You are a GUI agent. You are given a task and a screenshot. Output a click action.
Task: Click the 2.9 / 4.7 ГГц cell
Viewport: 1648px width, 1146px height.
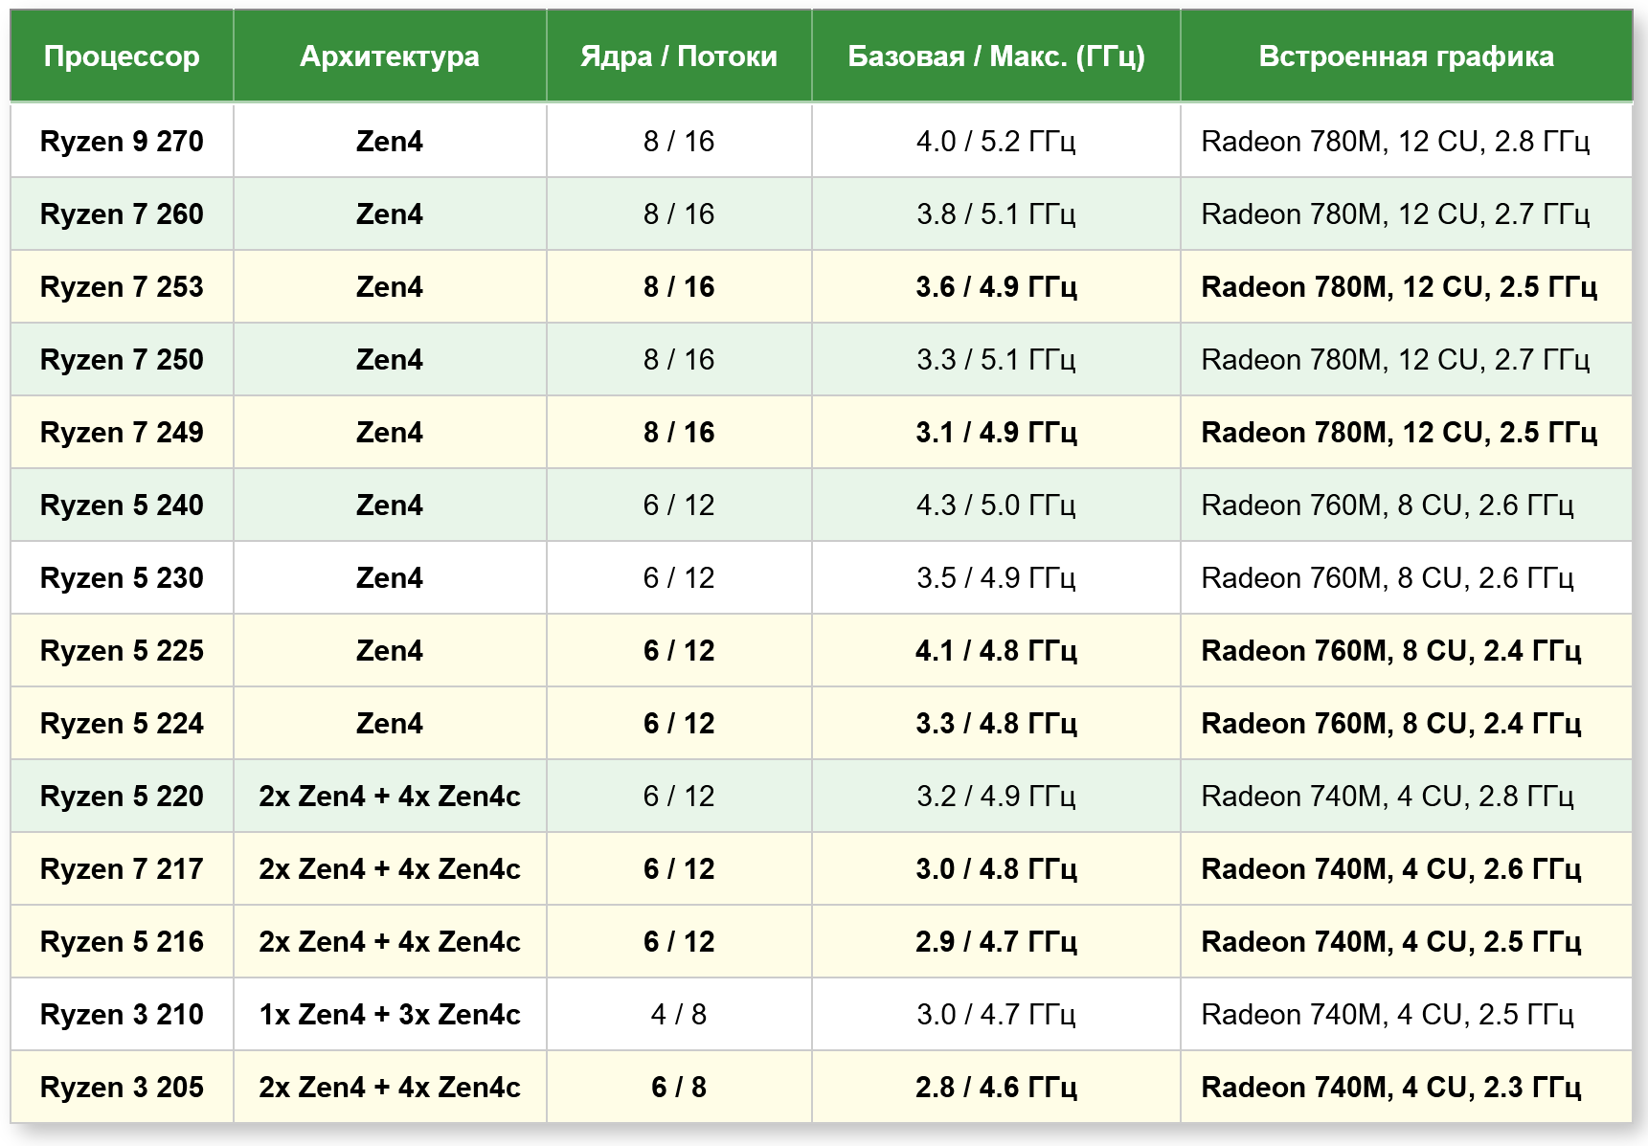(996, 941)
